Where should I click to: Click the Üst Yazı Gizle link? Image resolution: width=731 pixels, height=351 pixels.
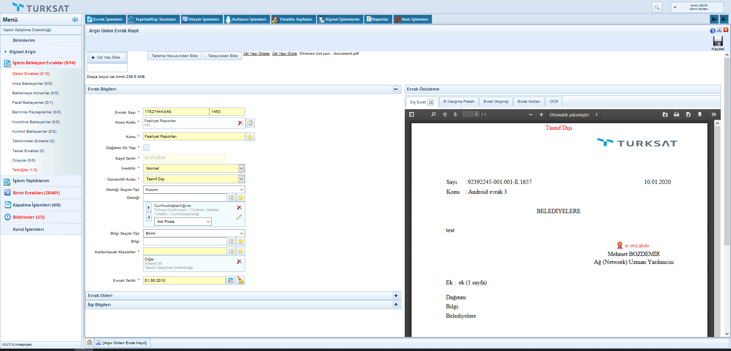284,54
